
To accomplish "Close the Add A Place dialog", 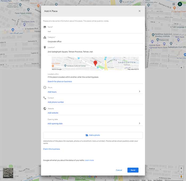I will tap(139, 11).
